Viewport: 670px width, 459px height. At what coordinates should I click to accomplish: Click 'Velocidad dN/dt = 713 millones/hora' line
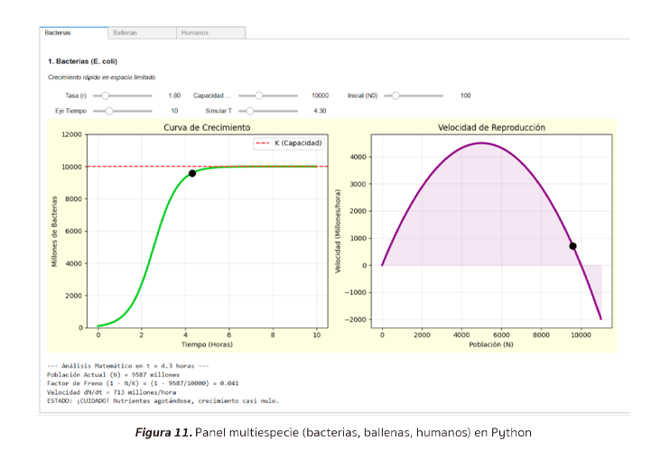[x=112, y=392]
